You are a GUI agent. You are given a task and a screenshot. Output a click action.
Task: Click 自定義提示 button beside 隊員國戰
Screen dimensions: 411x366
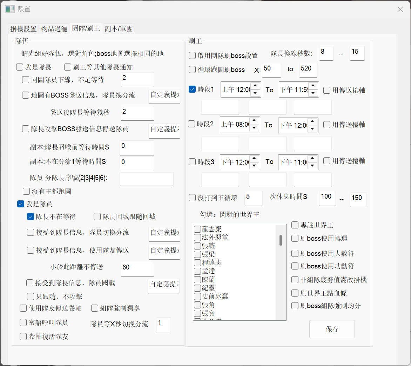click(164, 286)
